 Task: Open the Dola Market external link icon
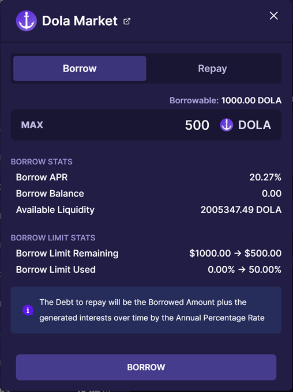click(x=127, y=21)
